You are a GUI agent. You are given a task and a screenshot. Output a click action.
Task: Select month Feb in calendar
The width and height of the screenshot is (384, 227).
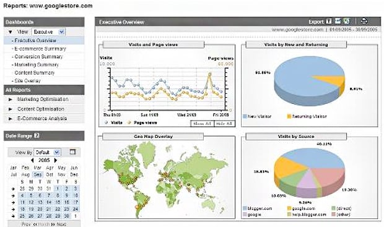tap(25, 168)
